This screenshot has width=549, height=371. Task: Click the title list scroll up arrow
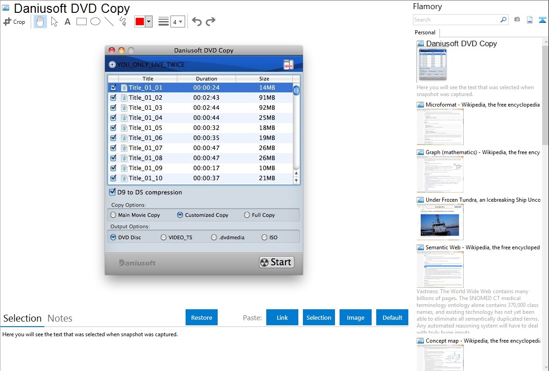(x=296, y=173)
